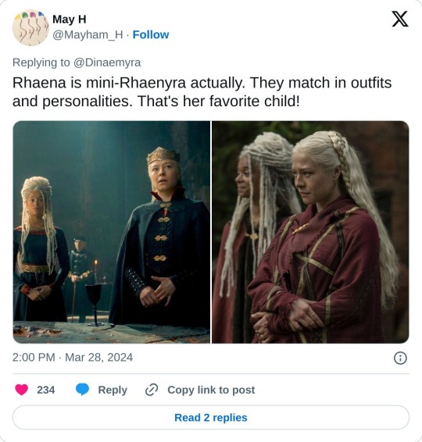
Task: Like the post with the heart icon
Action: (x=21, y=390)
